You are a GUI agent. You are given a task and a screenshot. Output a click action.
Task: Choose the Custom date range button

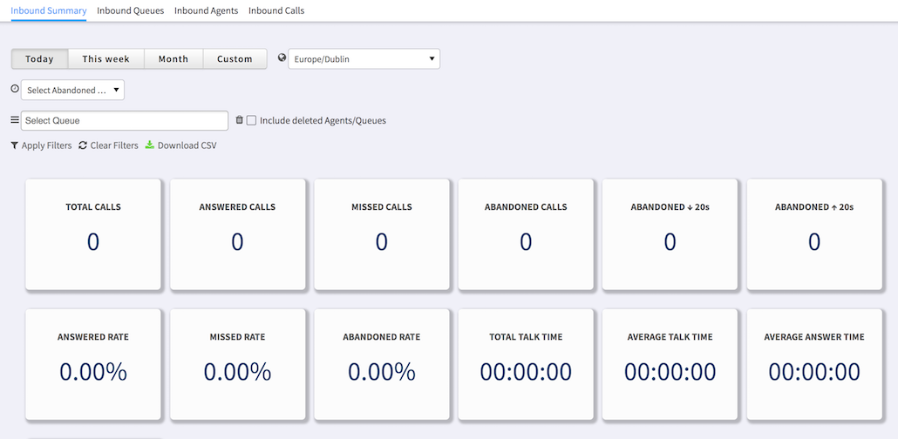(x=235, y=59)
